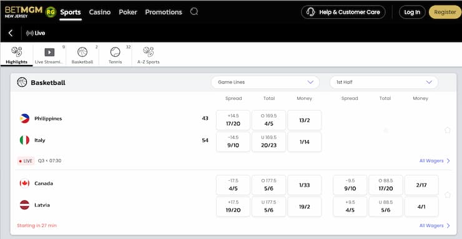
Task: Go back using the left arrow
Action: pos(11,33)
